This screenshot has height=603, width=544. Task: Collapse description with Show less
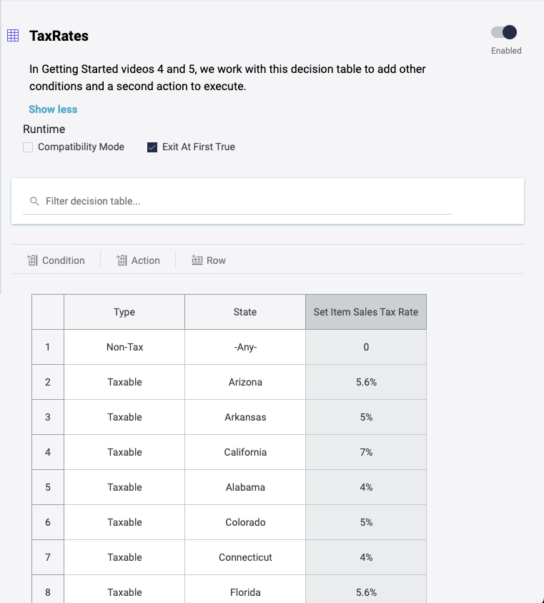click(53, 109)
